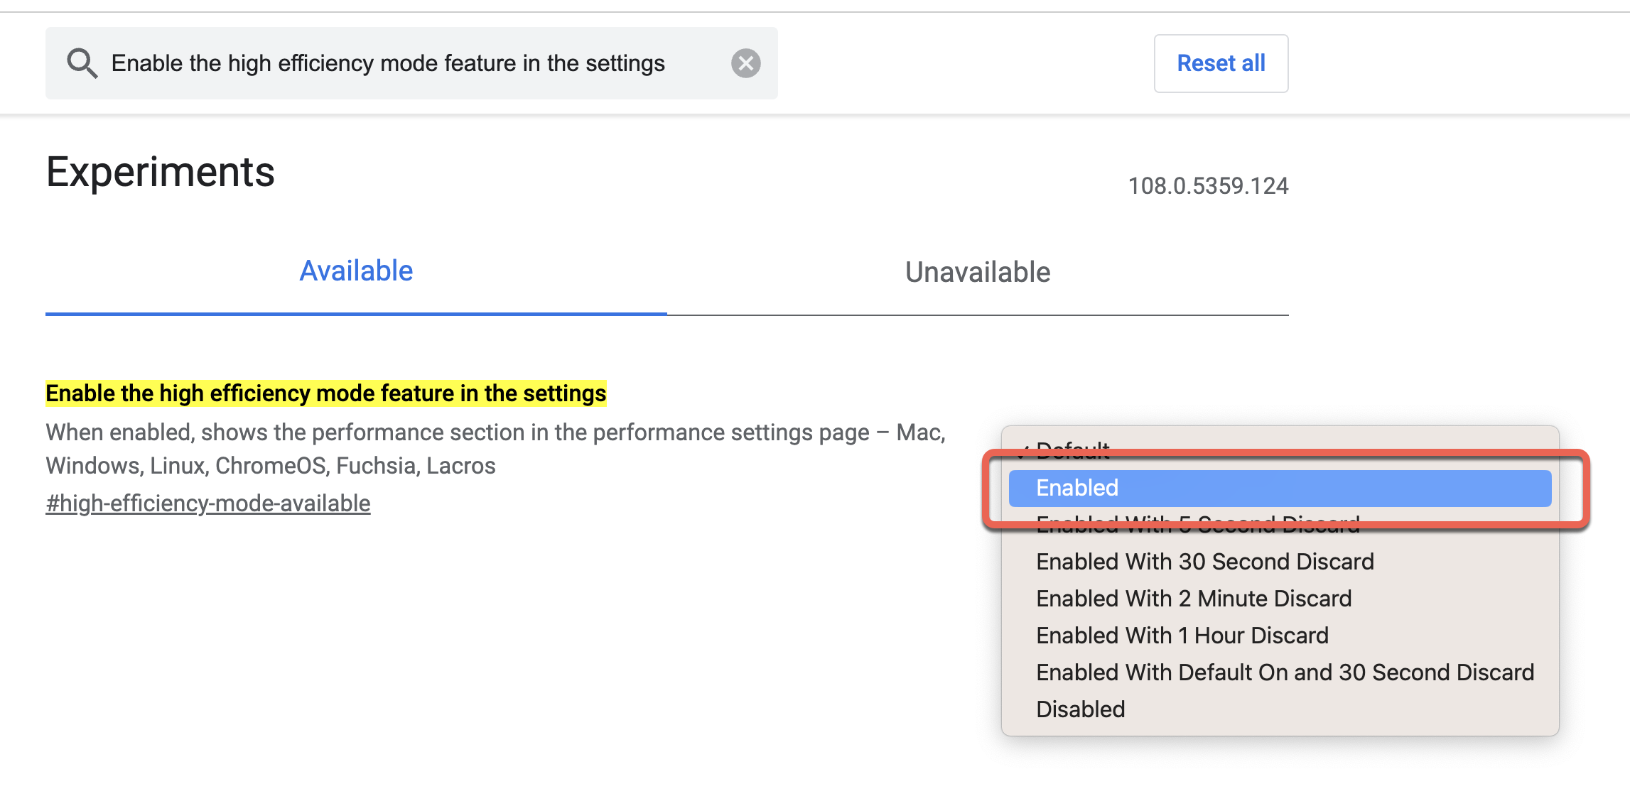Switch to the Available tab
The height and width of the screenshot is (801, 1630).
(355, 271)
